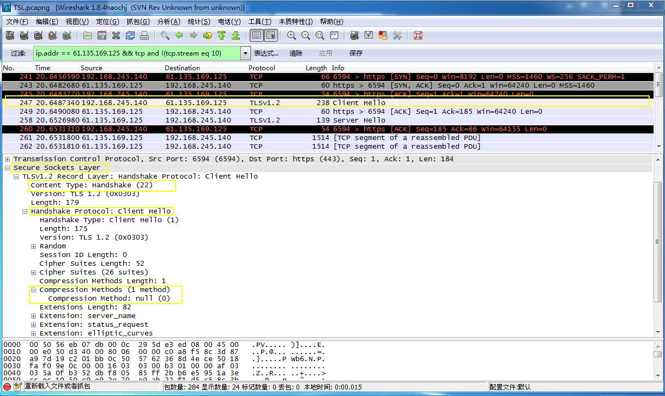Screen dimensions: 665x396
Task: Start a new live capture icon
Action: pyautogui.click(x=38, y=35)
